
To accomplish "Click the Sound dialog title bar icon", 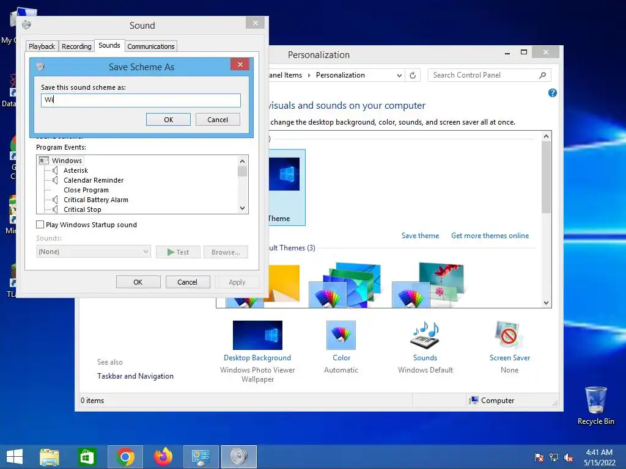I will (27, 25).
